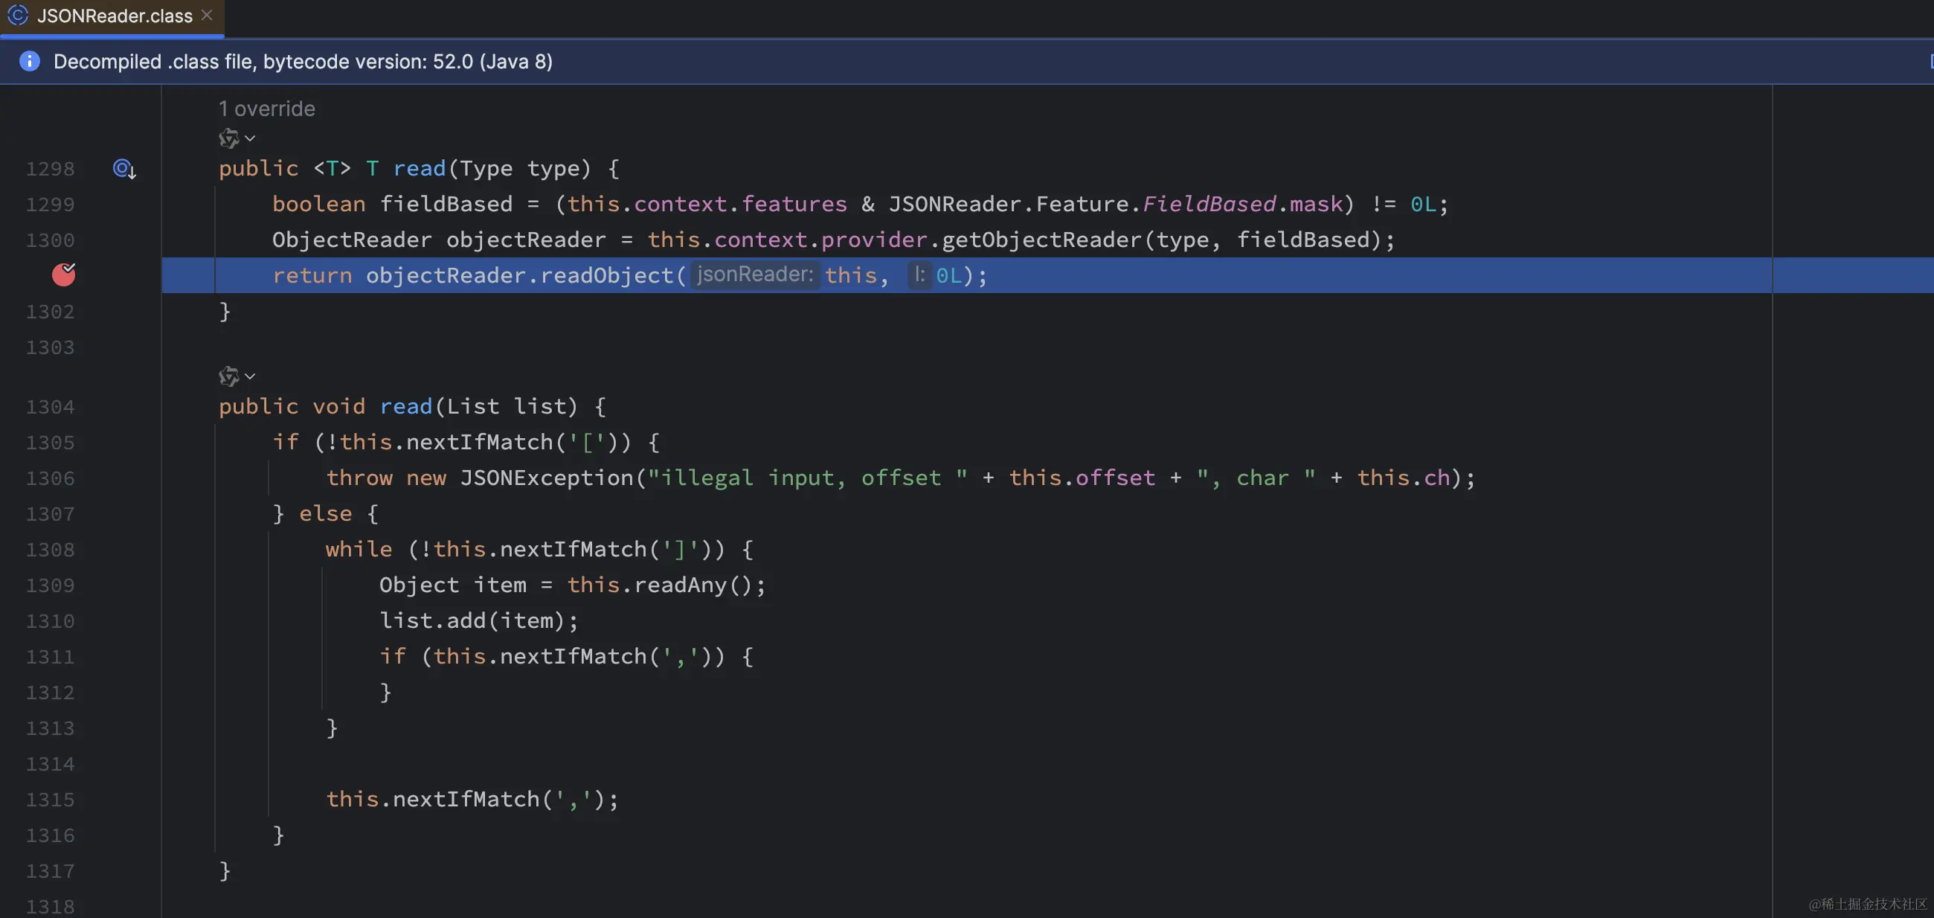
Task: Click the info icon in the decompiled banner
Action: coord(29,61)
